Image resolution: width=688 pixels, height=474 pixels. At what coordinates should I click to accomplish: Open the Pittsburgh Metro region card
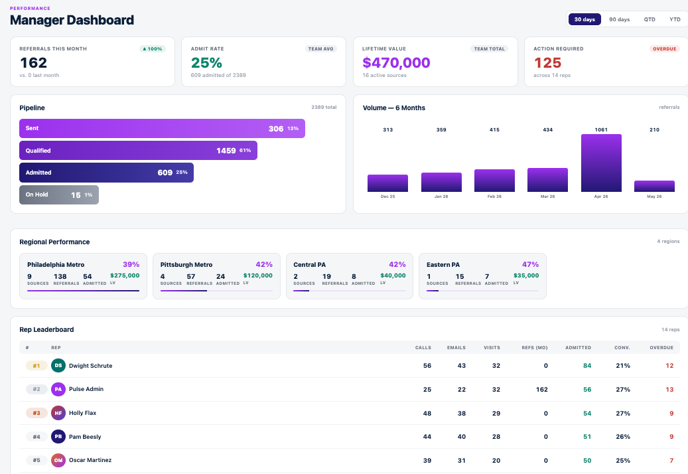216,276
